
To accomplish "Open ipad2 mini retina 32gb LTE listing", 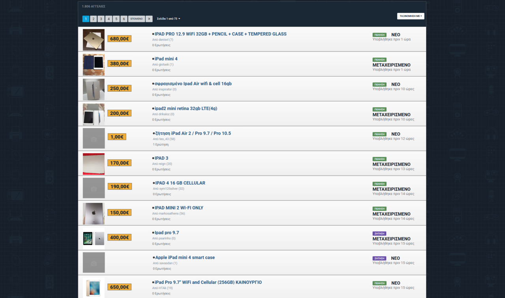I will click(186, 109).
